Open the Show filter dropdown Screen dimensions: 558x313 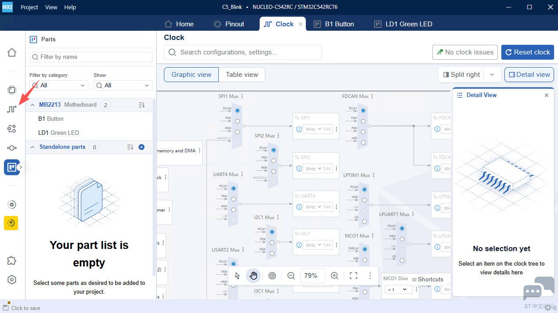(x=123, y=86)
